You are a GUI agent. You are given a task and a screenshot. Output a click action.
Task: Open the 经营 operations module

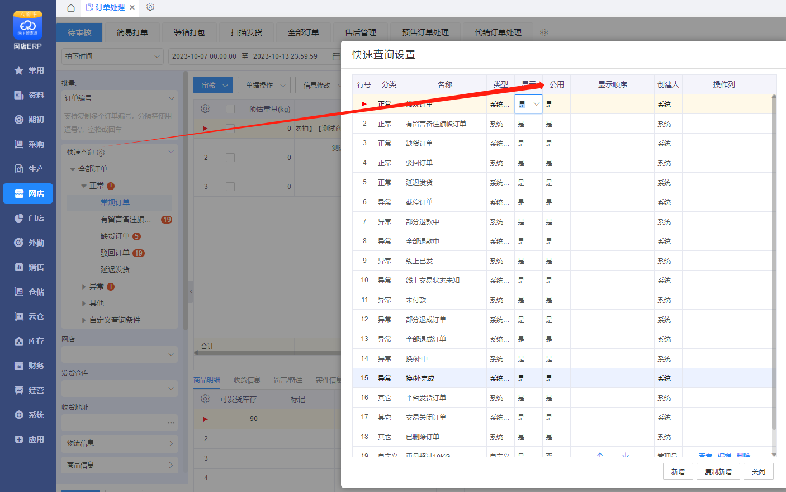pyautogui.click(x=28, y=390)
